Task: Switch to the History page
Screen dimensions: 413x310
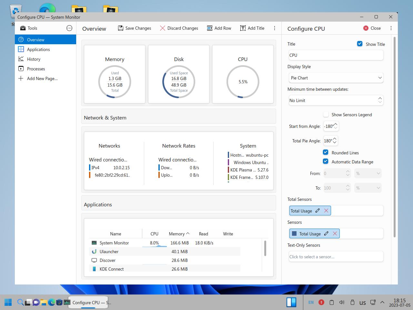Action: click(34, 59)
